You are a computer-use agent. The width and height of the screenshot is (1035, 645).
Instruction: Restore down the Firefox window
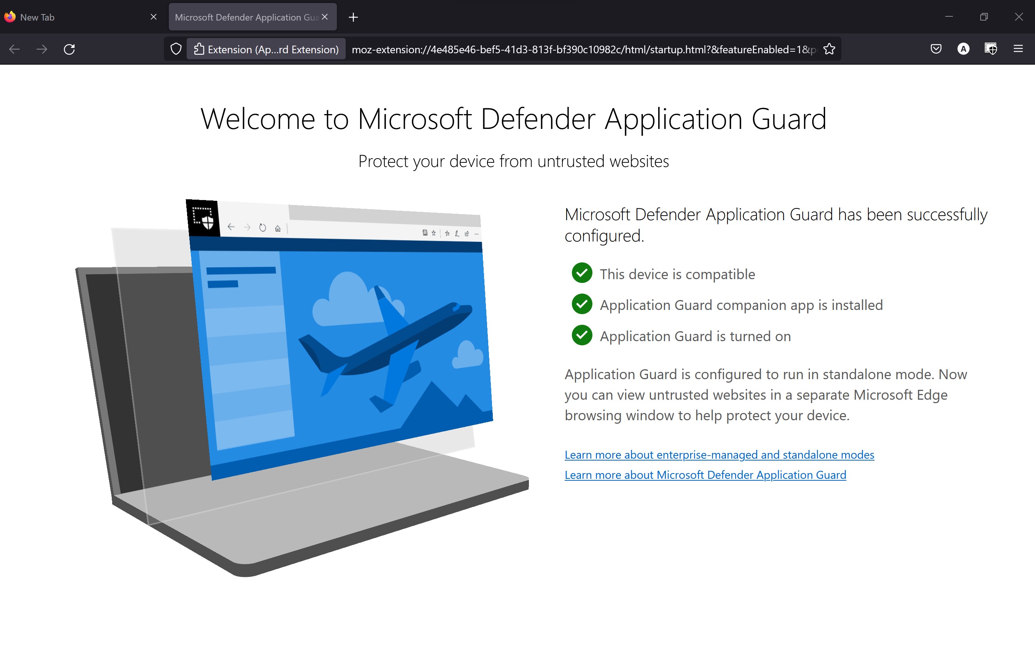coord(984,17)
